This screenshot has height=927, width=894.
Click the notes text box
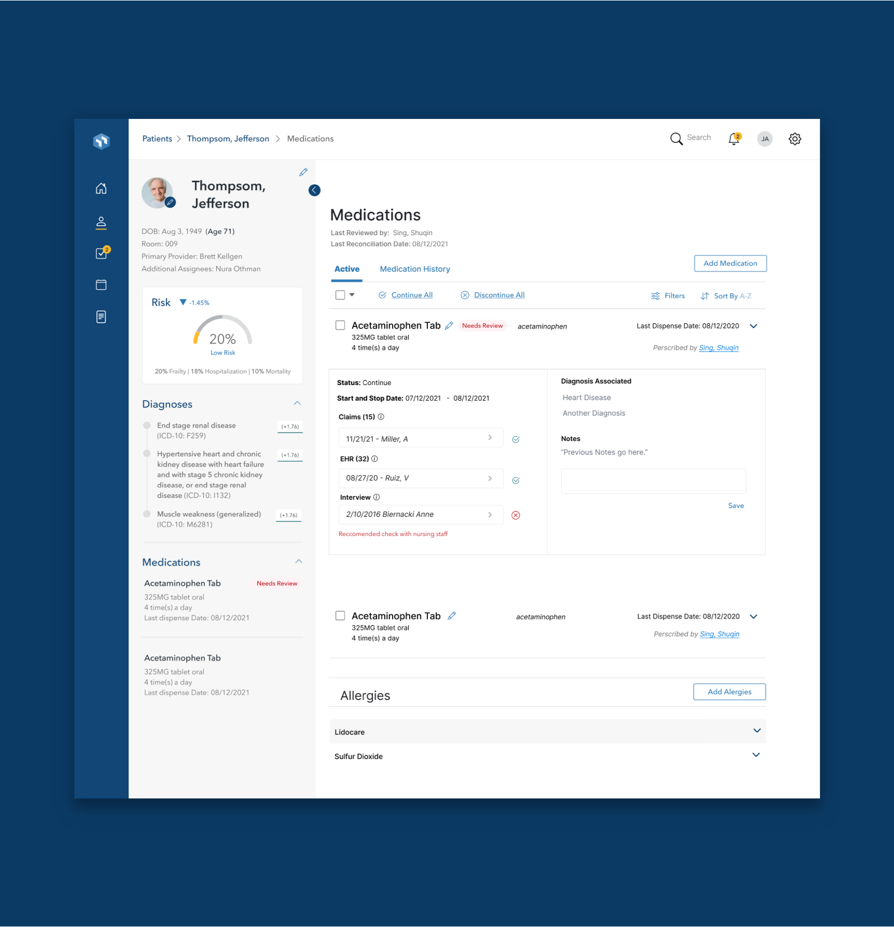click(653, 481)
